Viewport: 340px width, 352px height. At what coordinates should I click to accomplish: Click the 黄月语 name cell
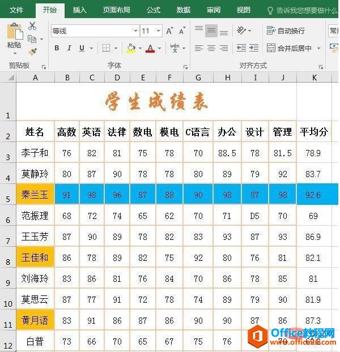tap(35, 320)
